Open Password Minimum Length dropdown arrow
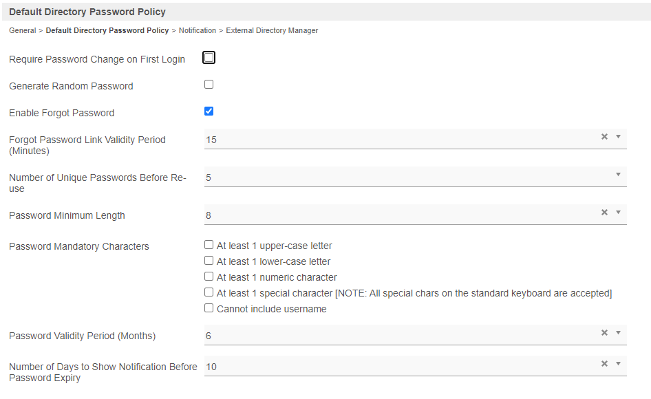651x399 pixels. pos(618,213)
